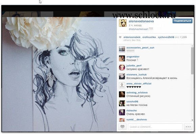Screen dimensions: 196x134
Task: Open the three-dots more options button
Action: coord(188,127)
